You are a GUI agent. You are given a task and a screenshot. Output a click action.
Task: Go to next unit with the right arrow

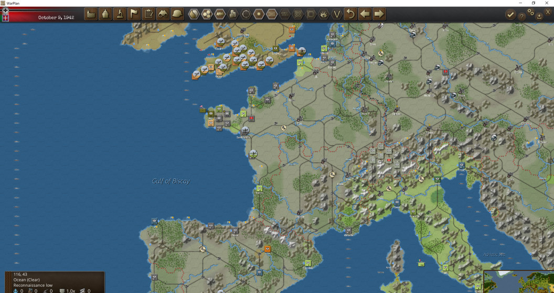(379, 14)
